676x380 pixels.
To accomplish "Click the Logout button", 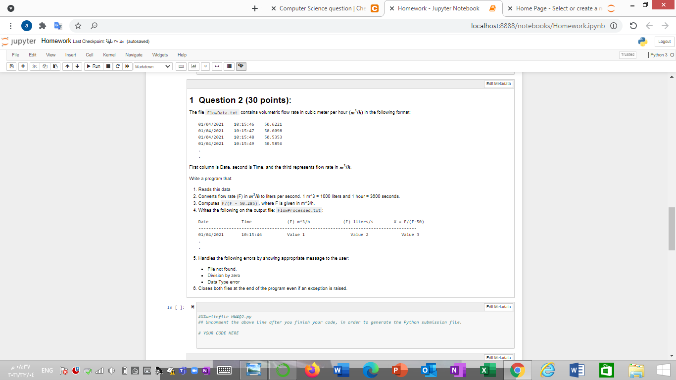I will [x=664, y=42].
